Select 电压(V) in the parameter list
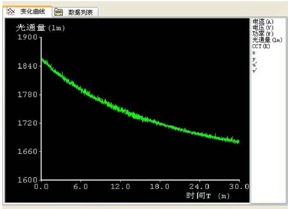Viewport: 288px width, 209px height. point(263,28)
